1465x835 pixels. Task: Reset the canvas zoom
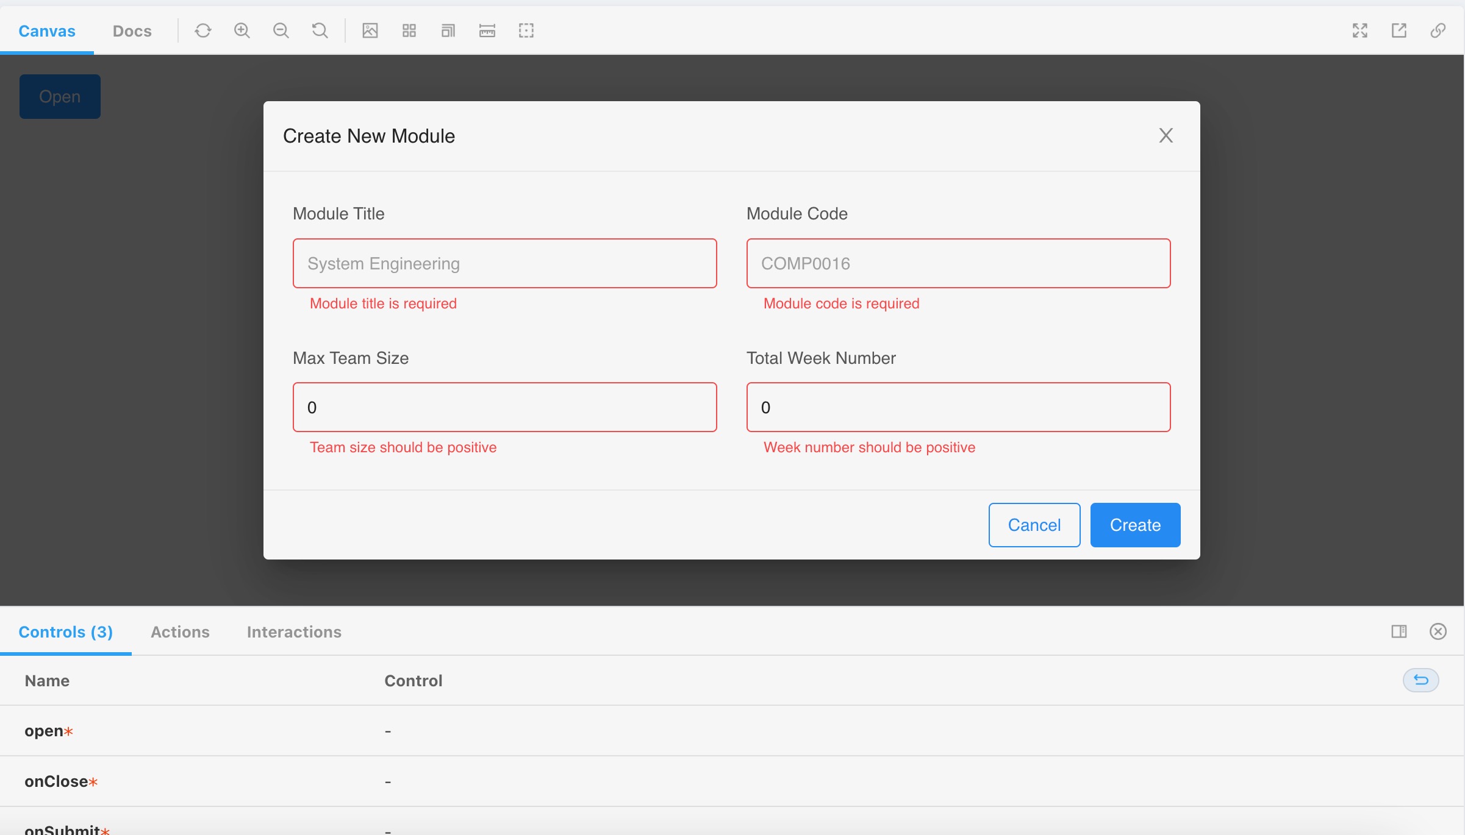click(320, 30)
